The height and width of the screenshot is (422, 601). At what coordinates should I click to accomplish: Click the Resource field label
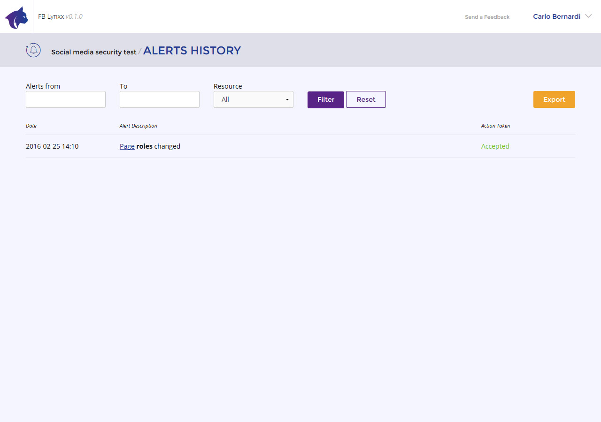click(228, 86)
